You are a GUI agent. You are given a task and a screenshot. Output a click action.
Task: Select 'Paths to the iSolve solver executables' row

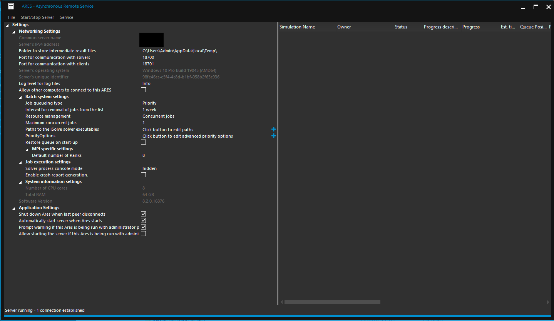point(62,129)
